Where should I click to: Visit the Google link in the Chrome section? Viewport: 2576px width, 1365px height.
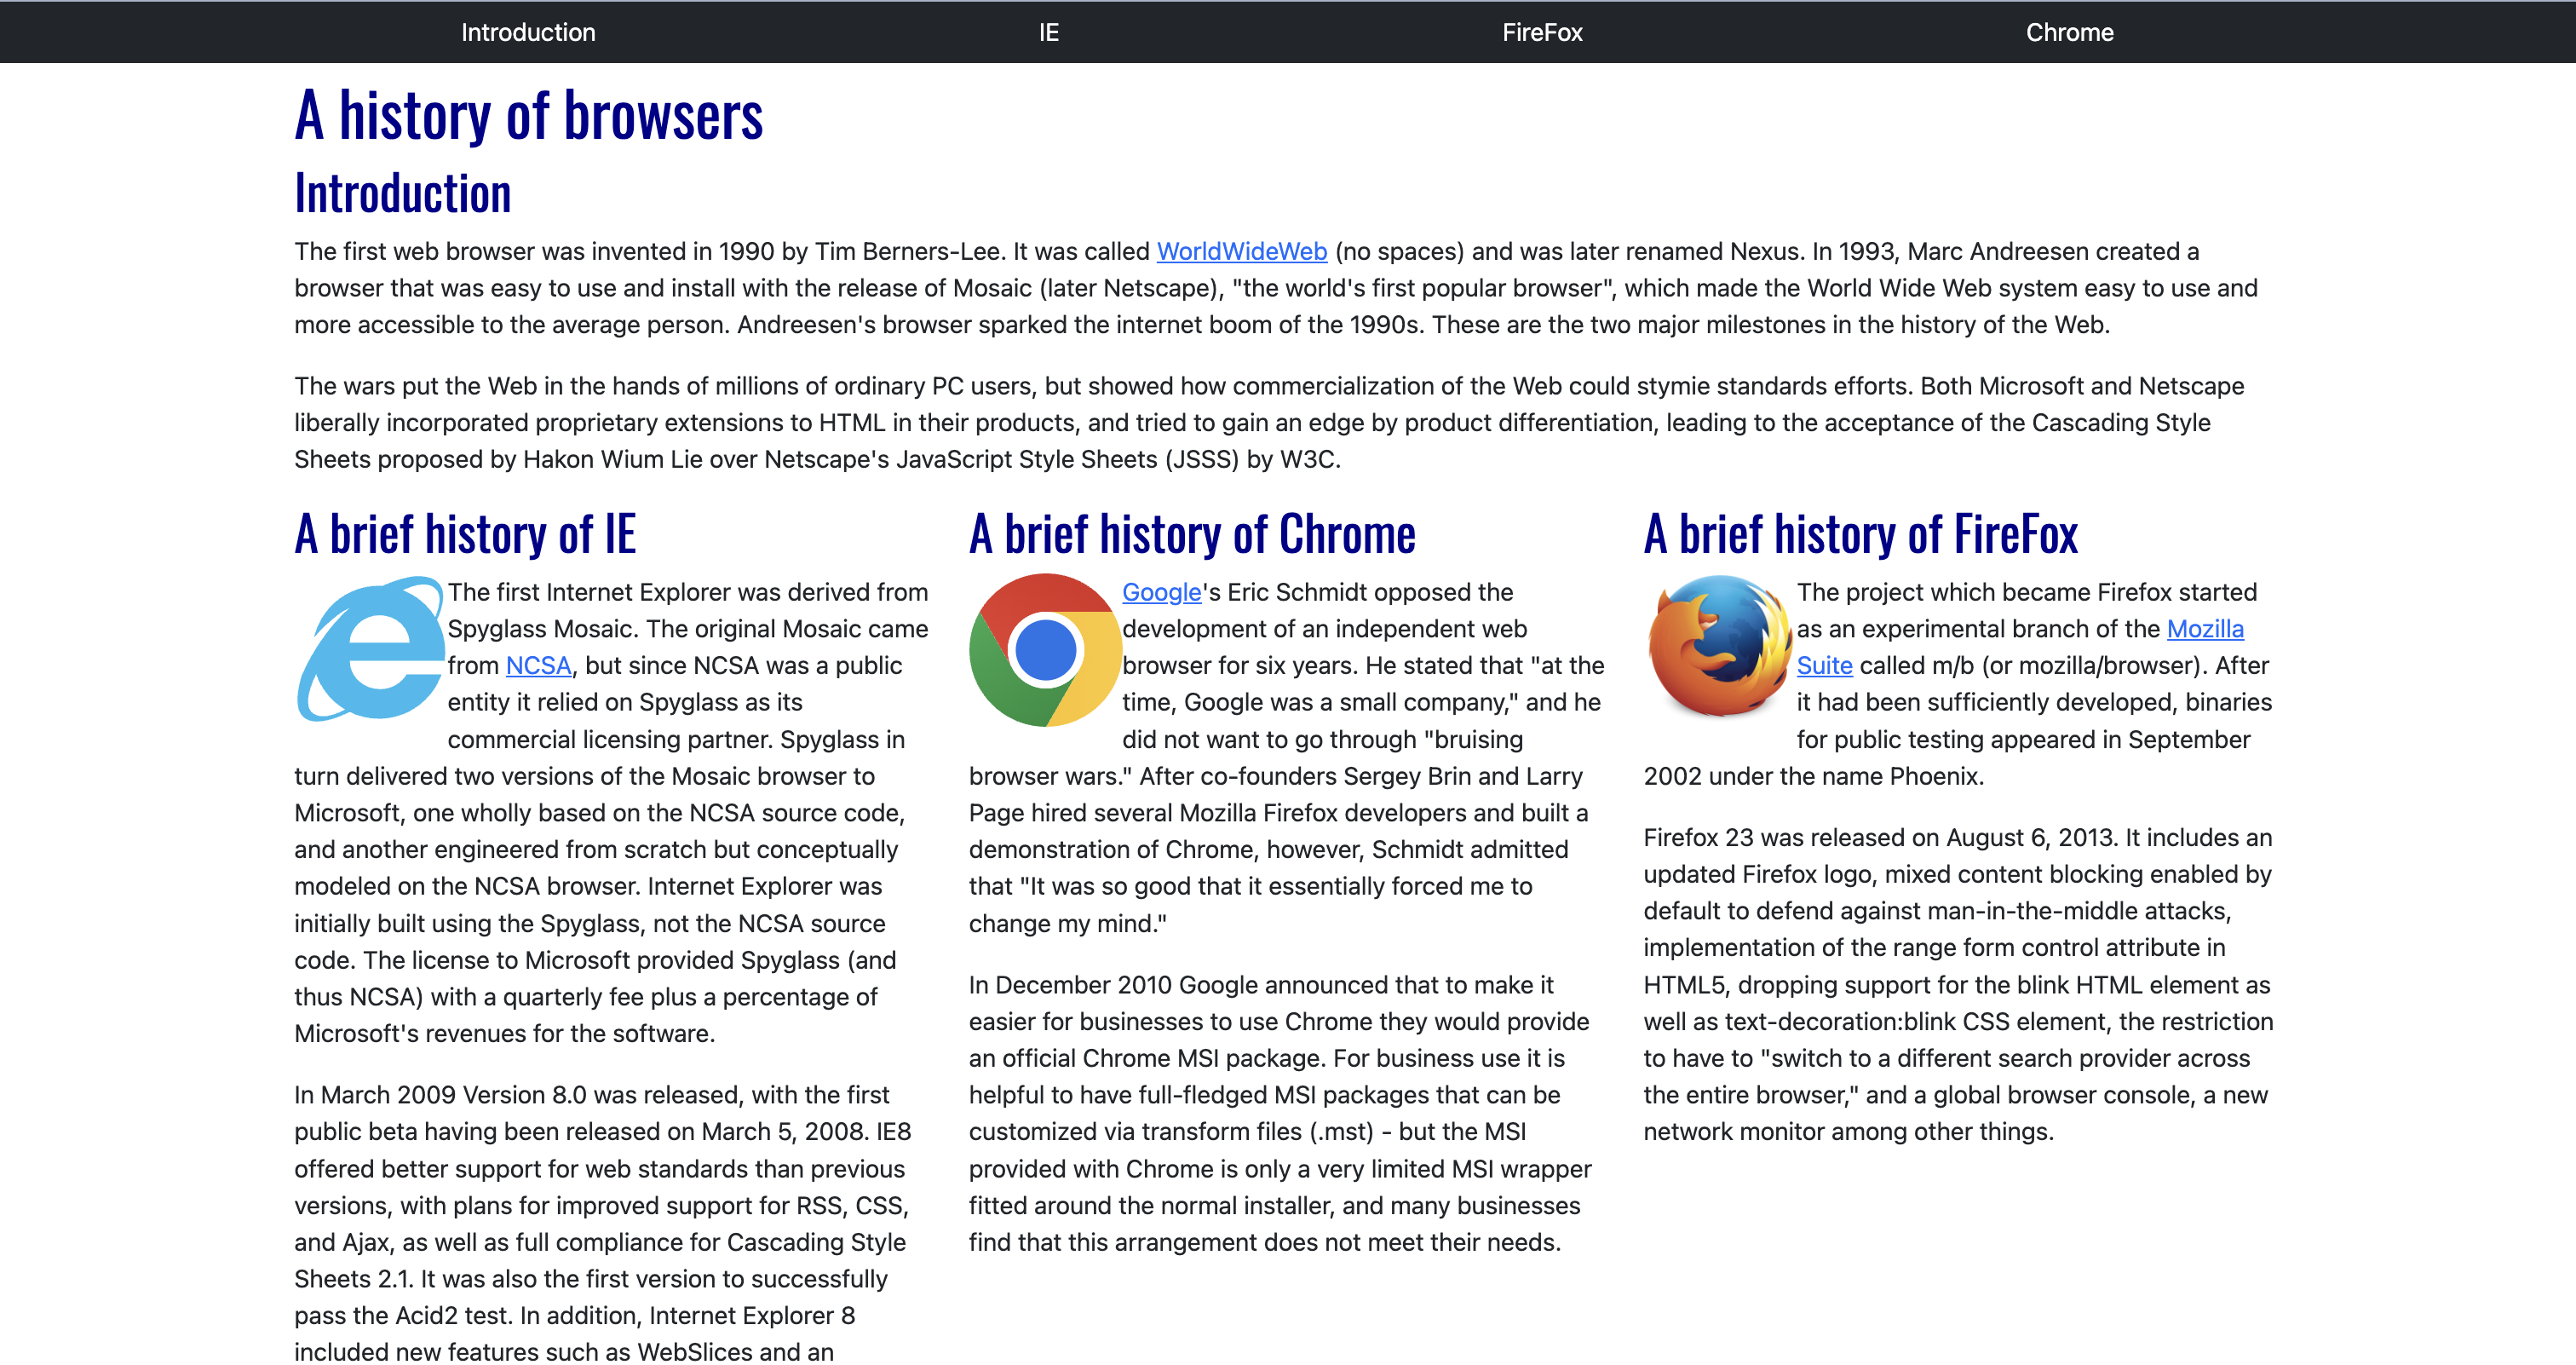[1161, 592]
